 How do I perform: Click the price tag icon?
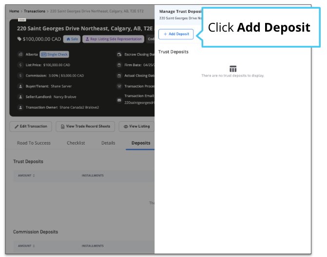pos(19,39)
